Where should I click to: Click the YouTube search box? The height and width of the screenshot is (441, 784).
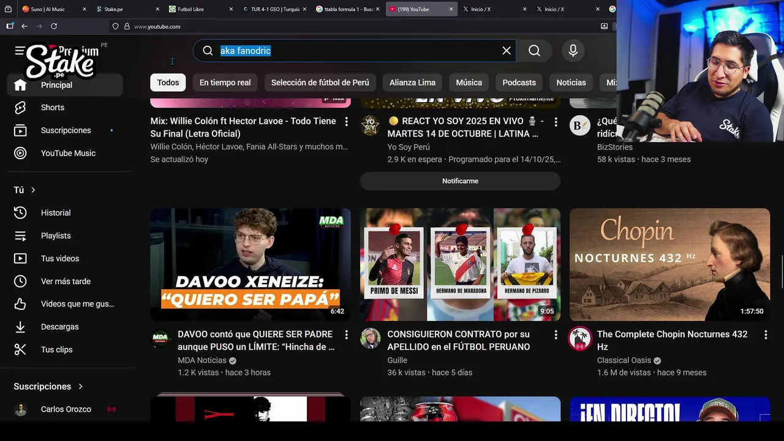(x=355, y=51)
